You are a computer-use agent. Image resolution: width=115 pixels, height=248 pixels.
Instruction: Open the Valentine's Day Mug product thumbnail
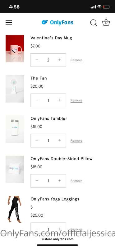[x=15, y=49]
